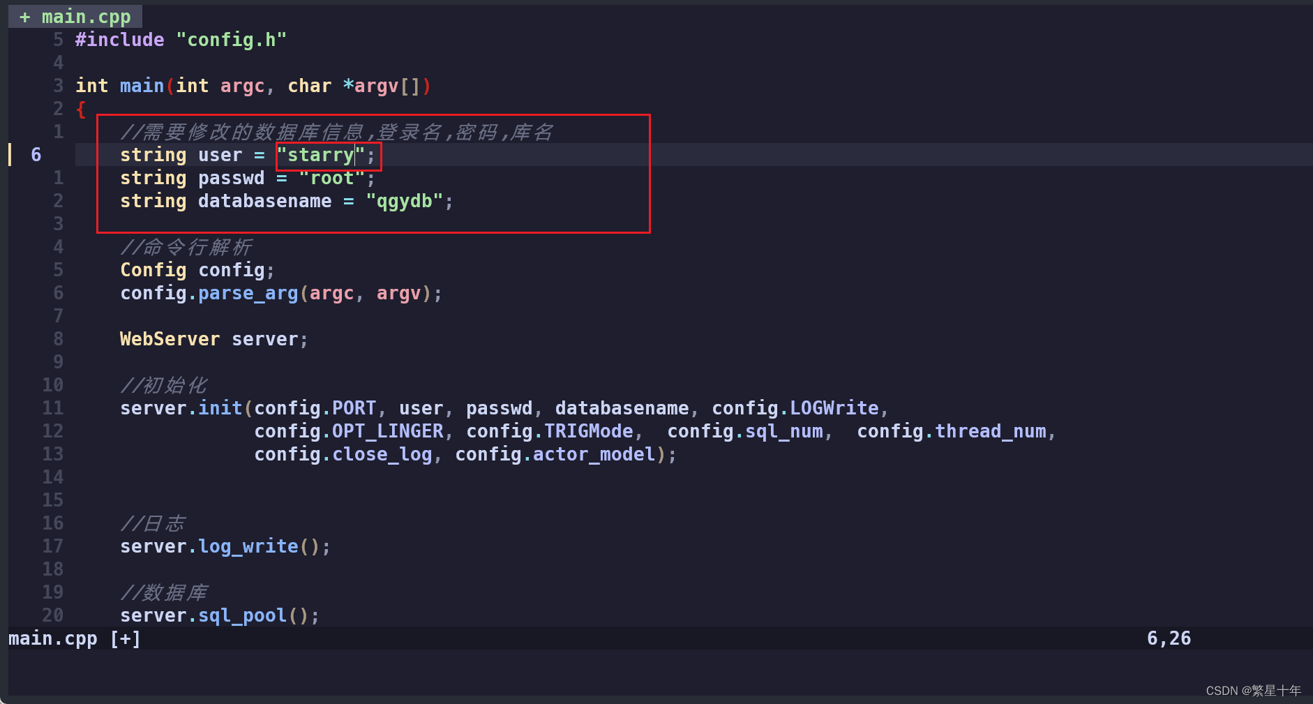This screenshot has width=1313, height=704.
Task: Click the main function name
Action: pos(142,85)
